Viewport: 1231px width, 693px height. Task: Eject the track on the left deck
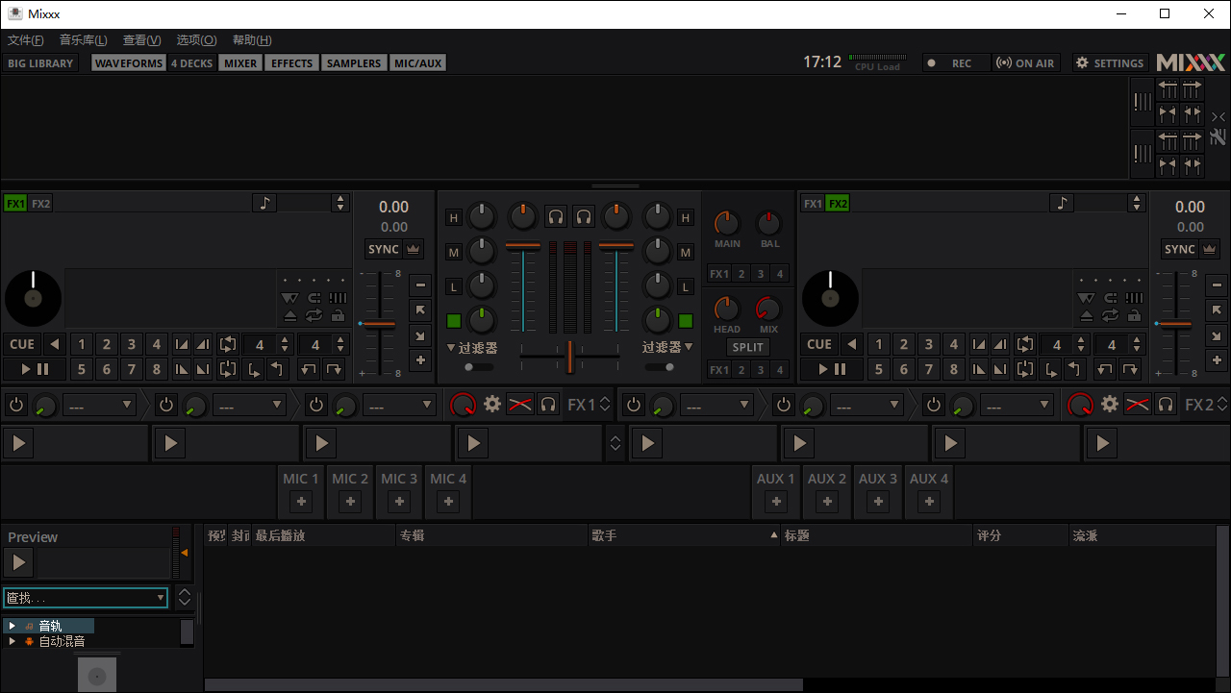[x=289, y=315]
